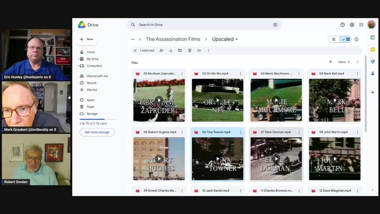Open more actions for 01 Abraham Zapruder
This screenshot has height=214, width=380.
coord(182,74)
